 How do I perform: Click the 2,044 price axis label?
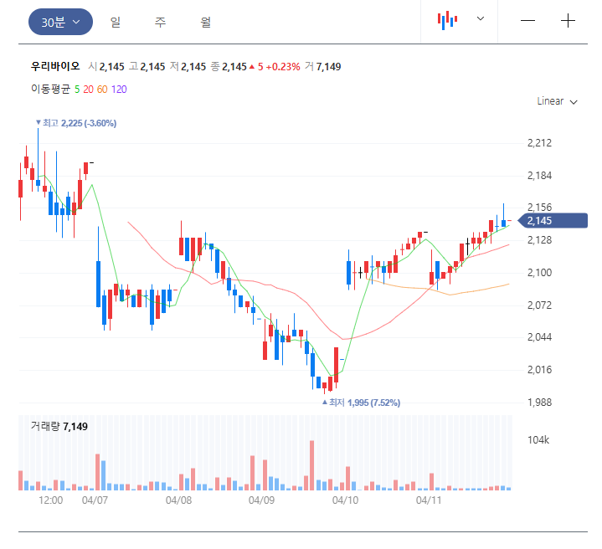539,337
